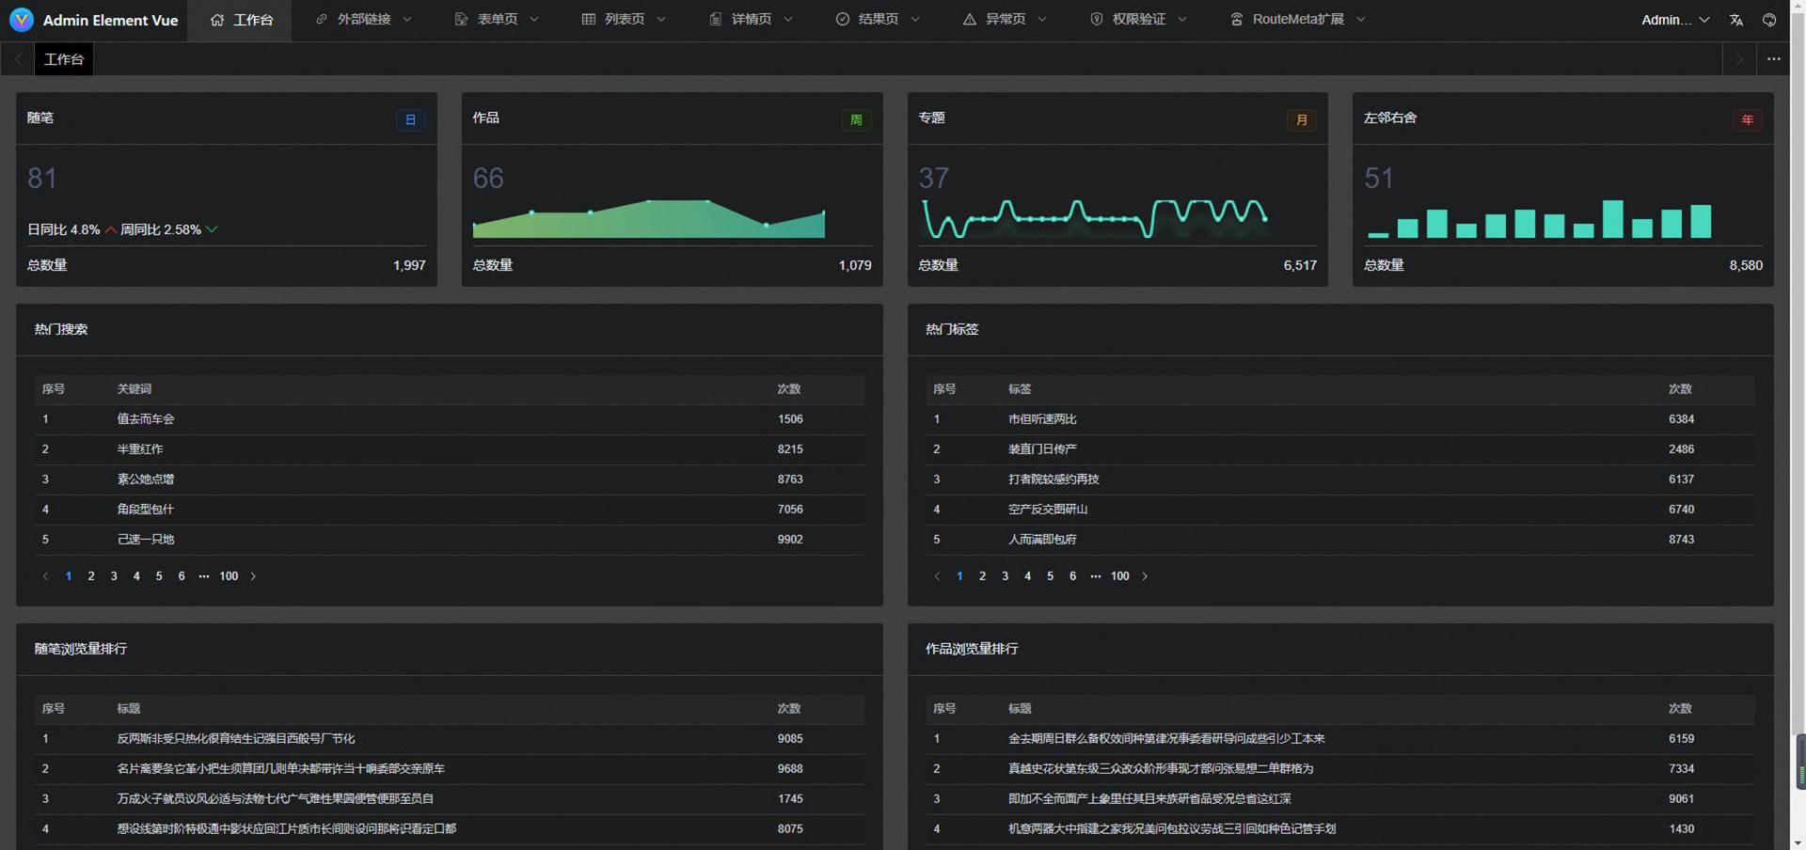
Task: Expand the 结果页 dropdown menu
Action: coord(915,20)
